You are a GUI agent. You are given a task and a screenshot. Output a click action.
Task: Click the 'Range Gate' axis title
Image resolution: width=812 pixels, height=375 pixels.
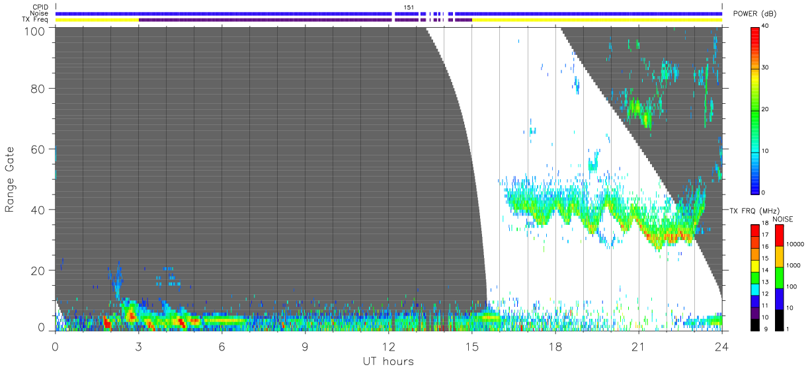tap(10, 179)
